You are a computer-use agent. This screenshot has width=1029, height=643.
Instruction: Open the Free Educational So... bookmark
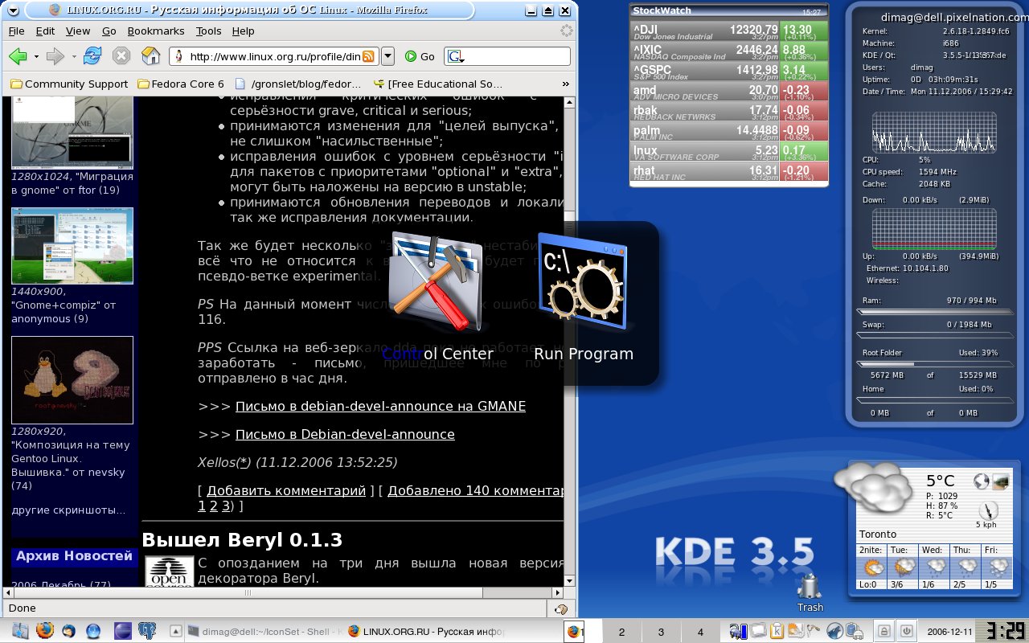(x=438, y=84)
